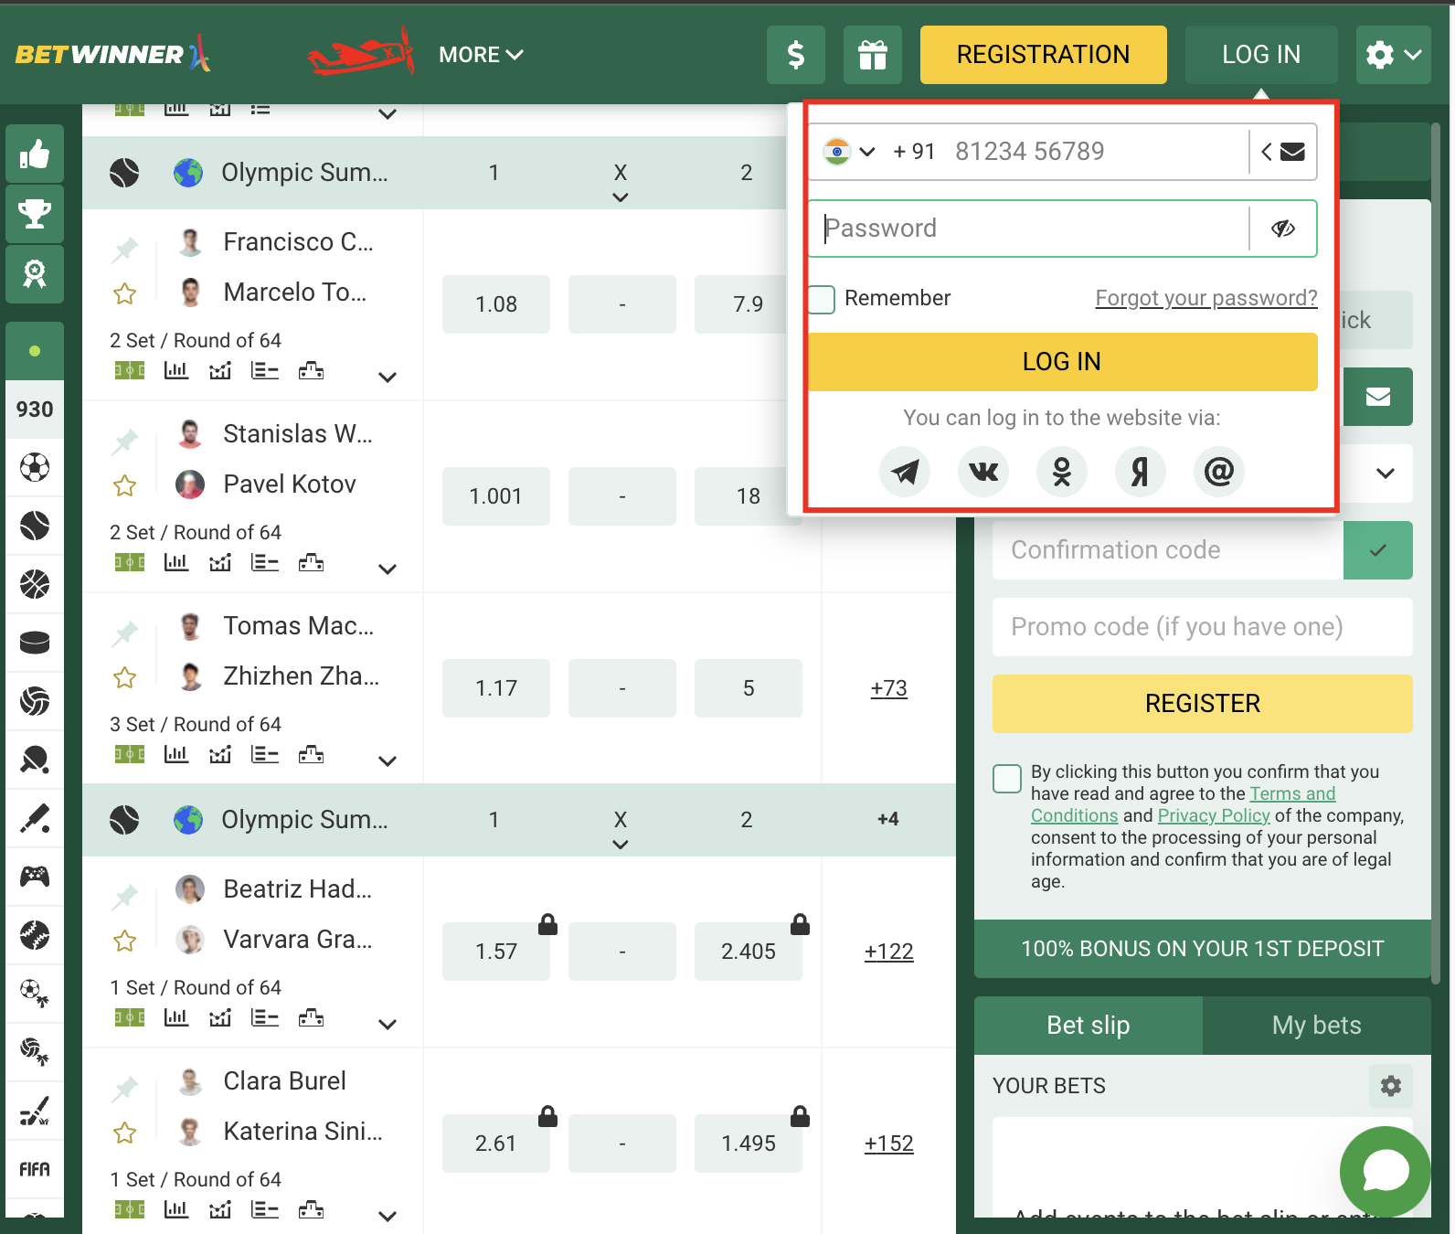Switch to the My bets tab
This screenshot has height=1234, width=1455.
1316,1026
